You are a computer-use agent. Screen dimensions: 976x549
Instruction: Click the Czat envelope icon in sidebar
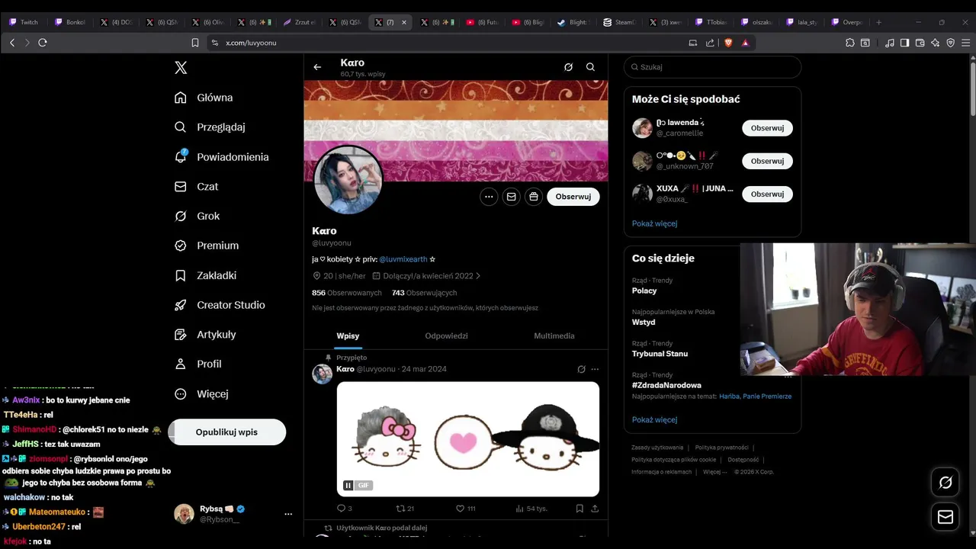tap(181, 186)
